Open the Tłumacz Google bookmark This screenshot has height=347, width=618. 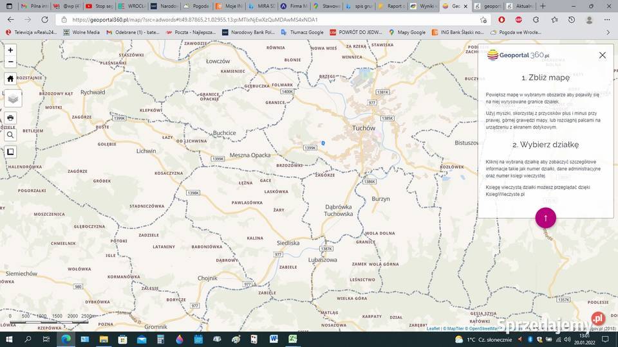(x=302, y=32)
